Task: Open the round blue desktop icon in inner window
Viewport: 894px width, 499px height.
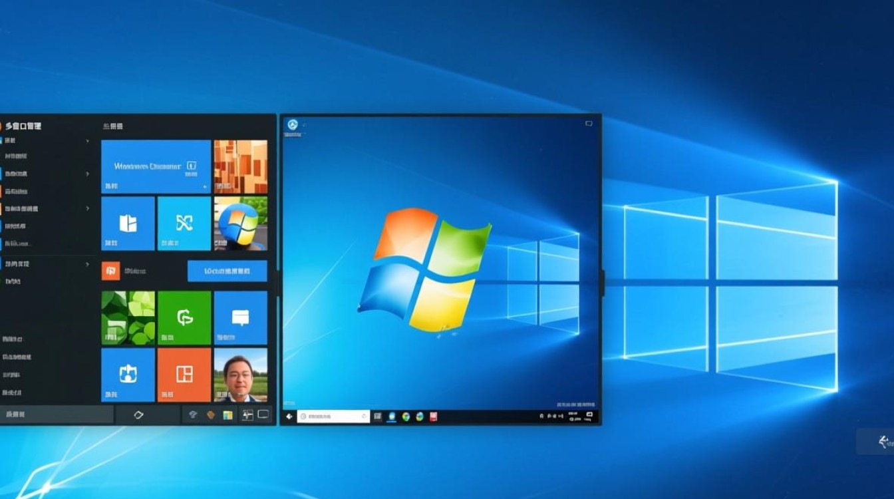Action: (292, 124)
